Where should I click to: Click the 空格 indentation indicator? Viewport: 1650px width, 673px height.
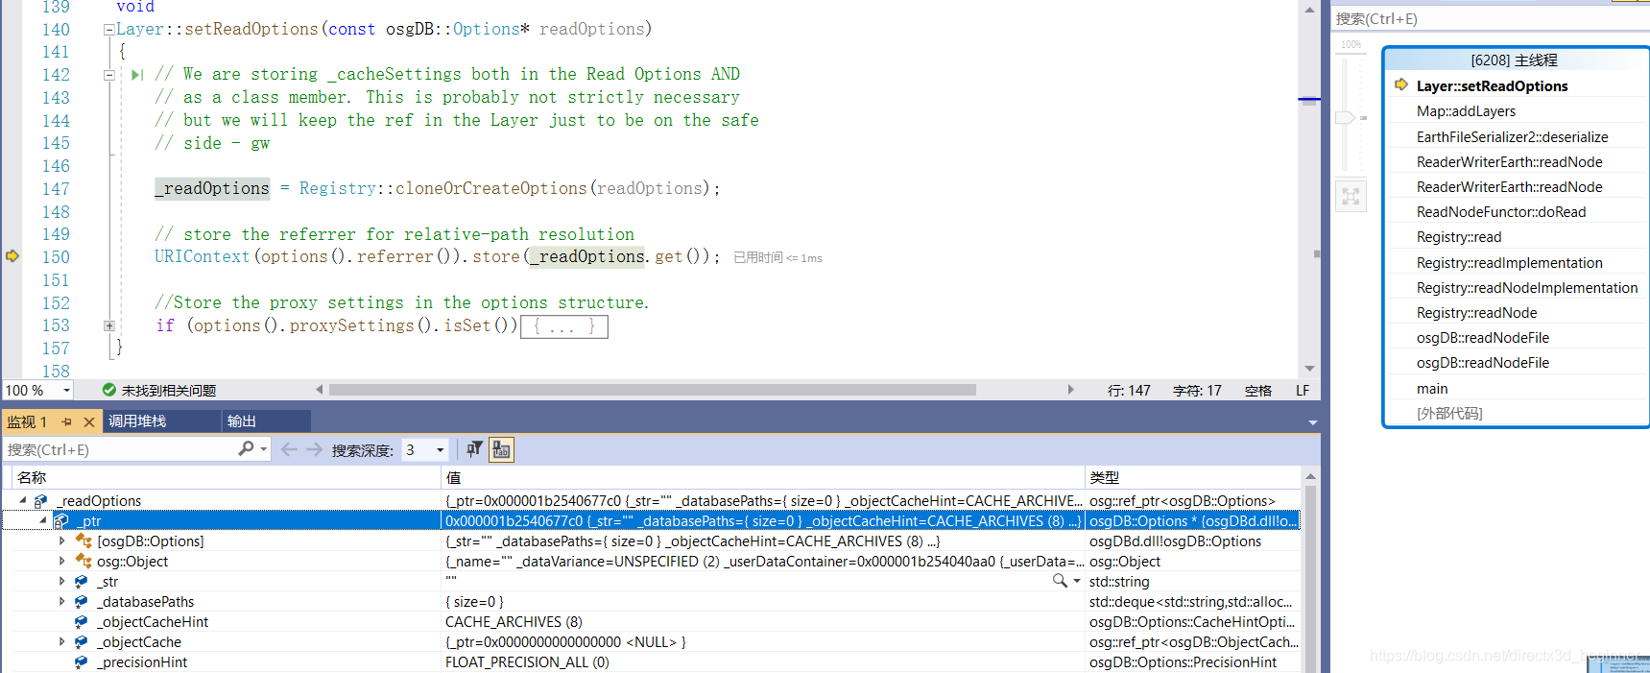click(x=1258, y=391)
